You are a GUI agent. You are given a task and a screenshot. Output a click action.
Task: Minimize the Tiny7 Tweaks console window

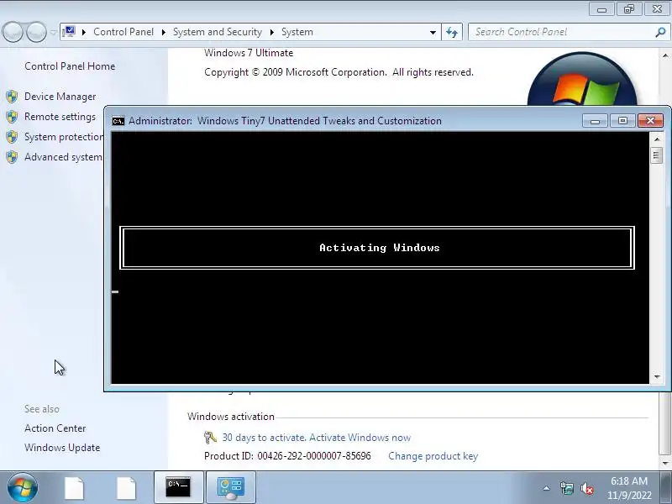(595, 121)
